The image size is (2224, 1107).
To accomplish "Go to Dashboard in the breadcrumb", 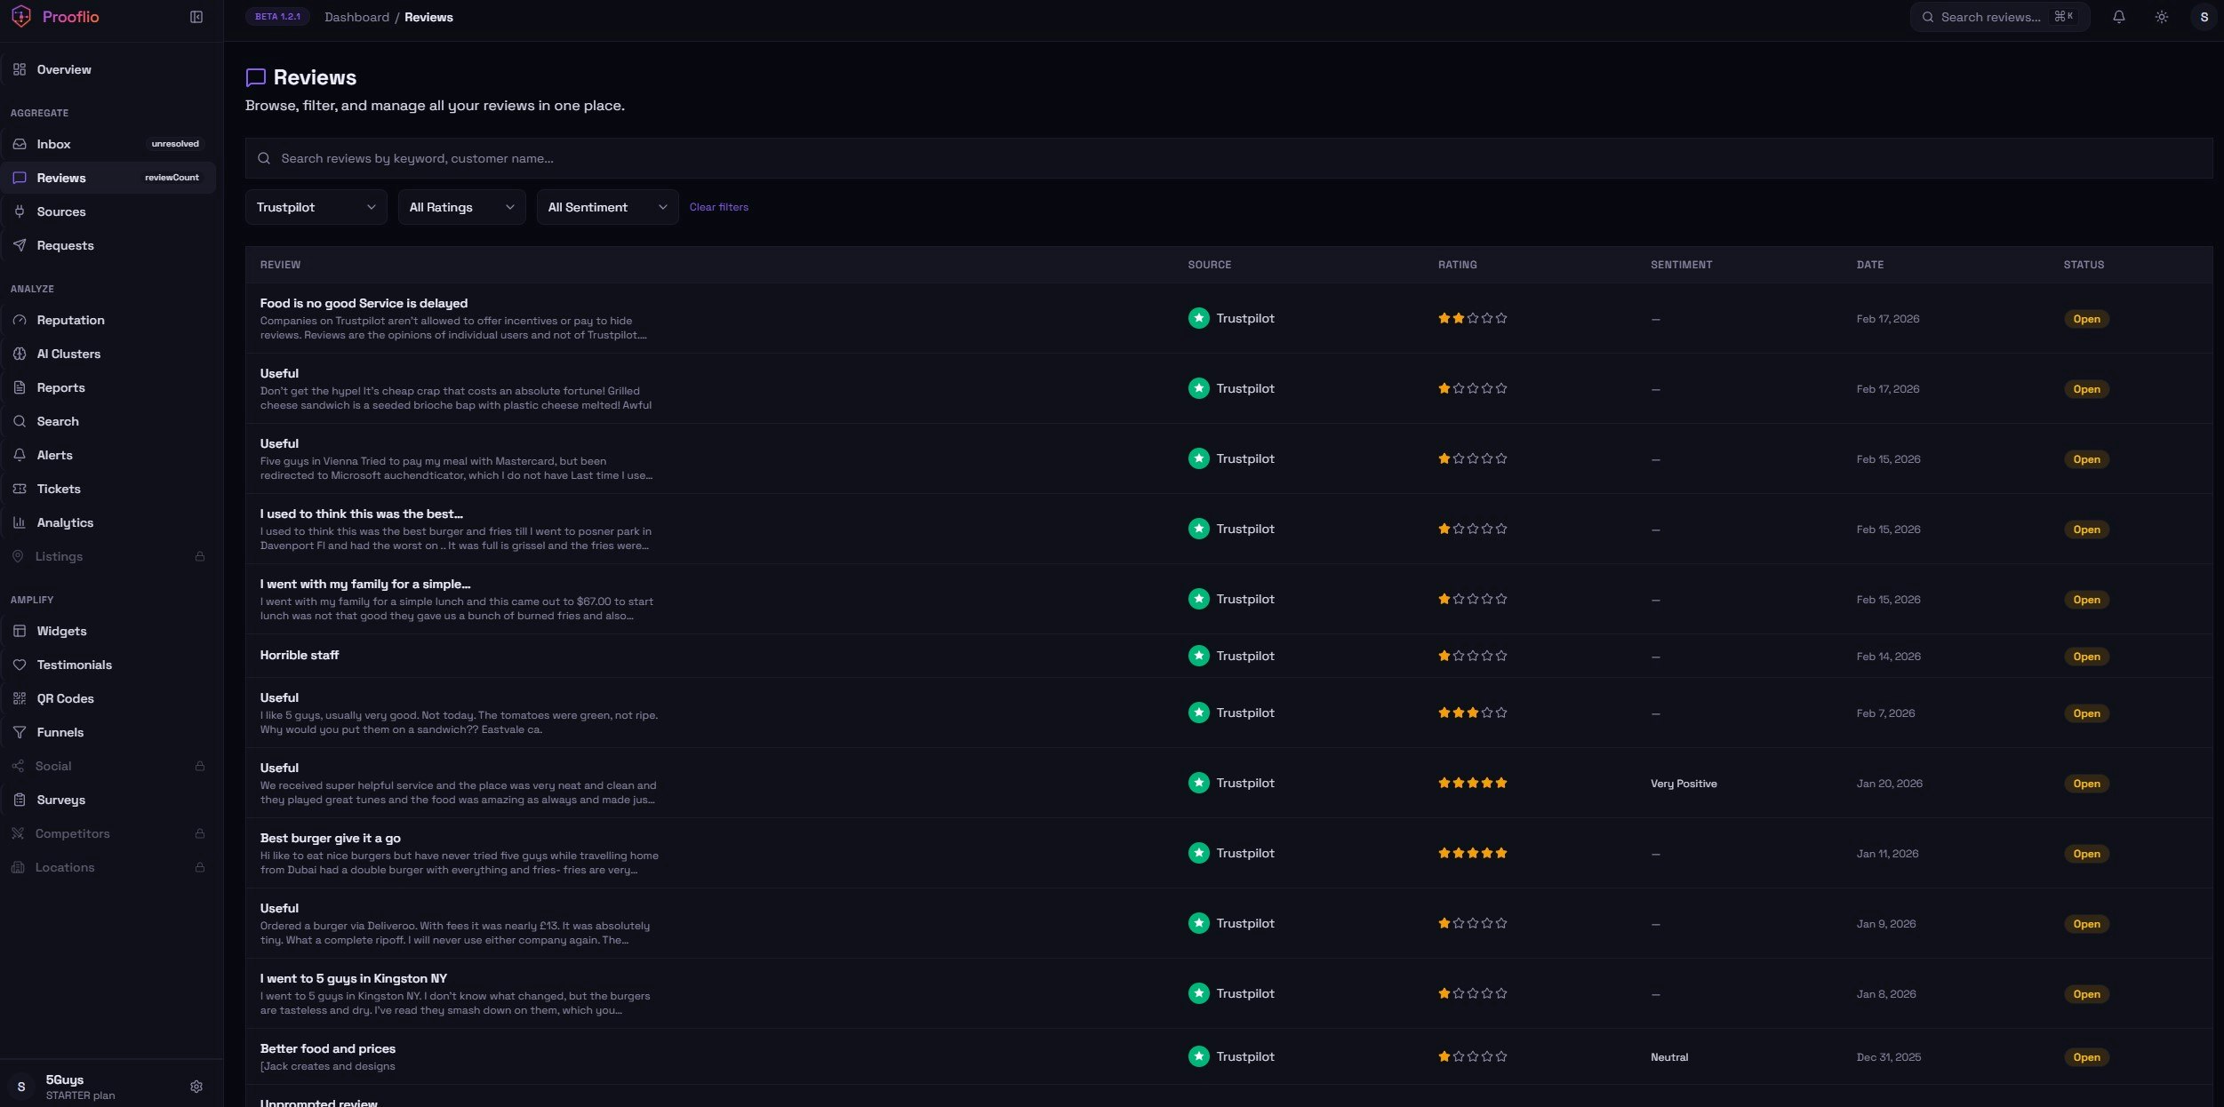I will [x=356, y=17].
